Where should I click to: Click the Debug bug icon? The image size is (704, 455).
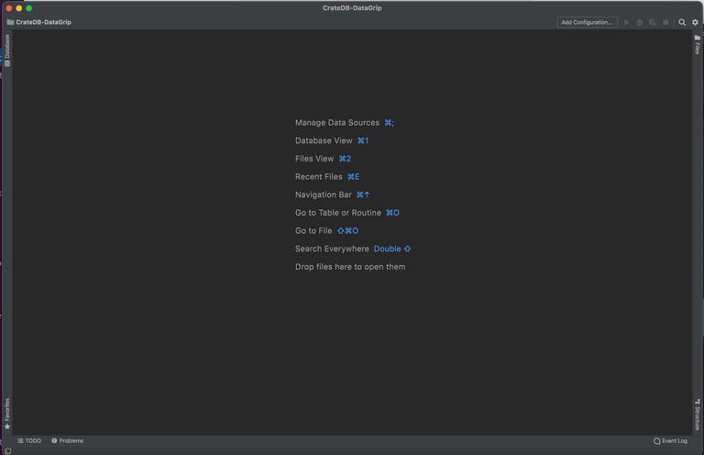click(639, 22)
